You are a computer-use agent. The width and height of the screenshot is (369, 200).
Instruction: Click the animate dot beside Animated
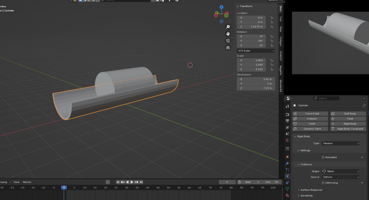point(362,157)
